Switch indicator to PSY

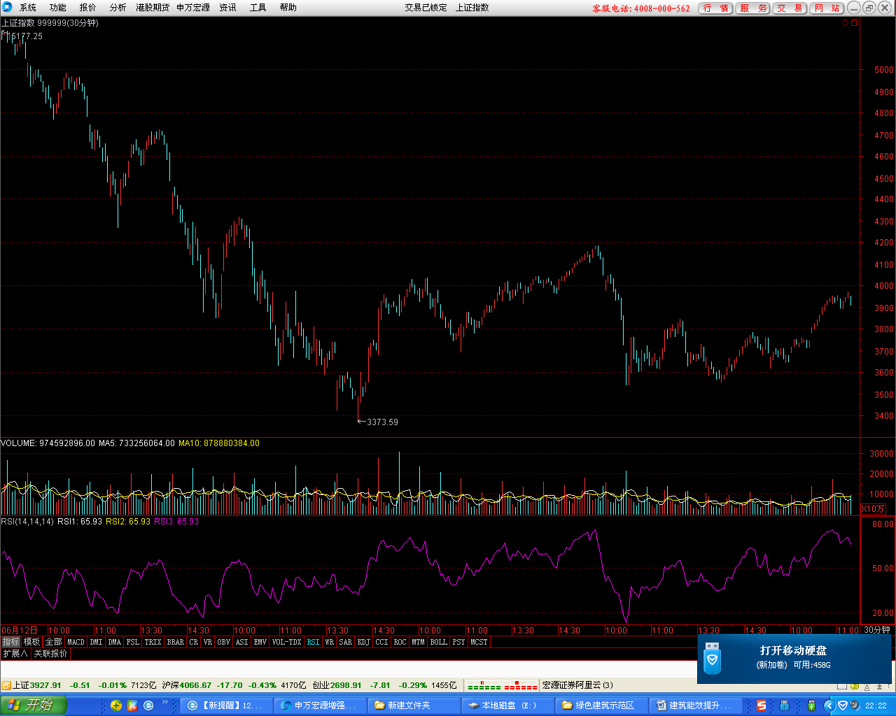coord(458,642)
